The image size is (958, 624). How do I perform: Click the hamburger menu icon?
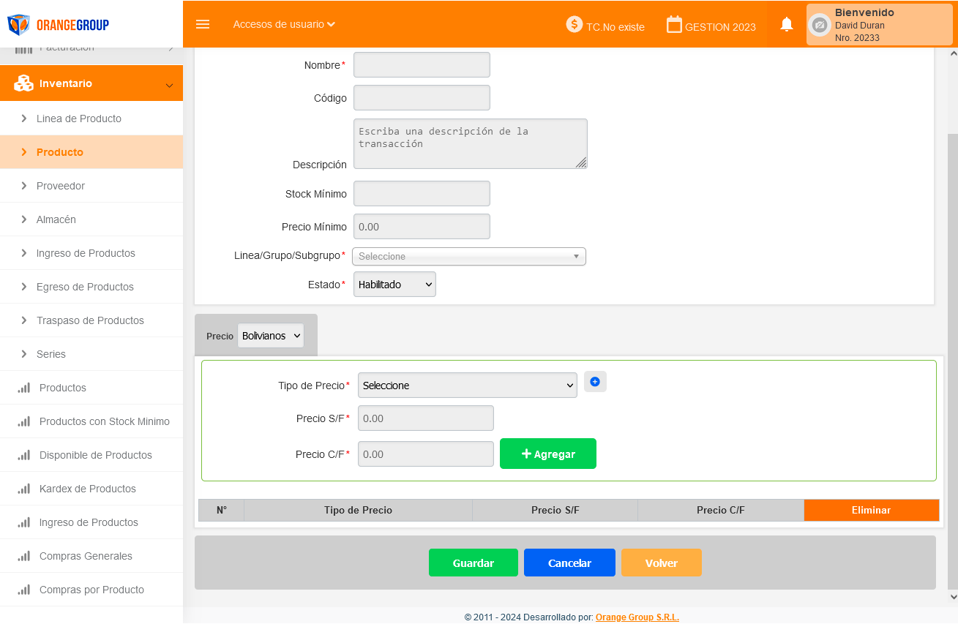click(x=203, y=24)
